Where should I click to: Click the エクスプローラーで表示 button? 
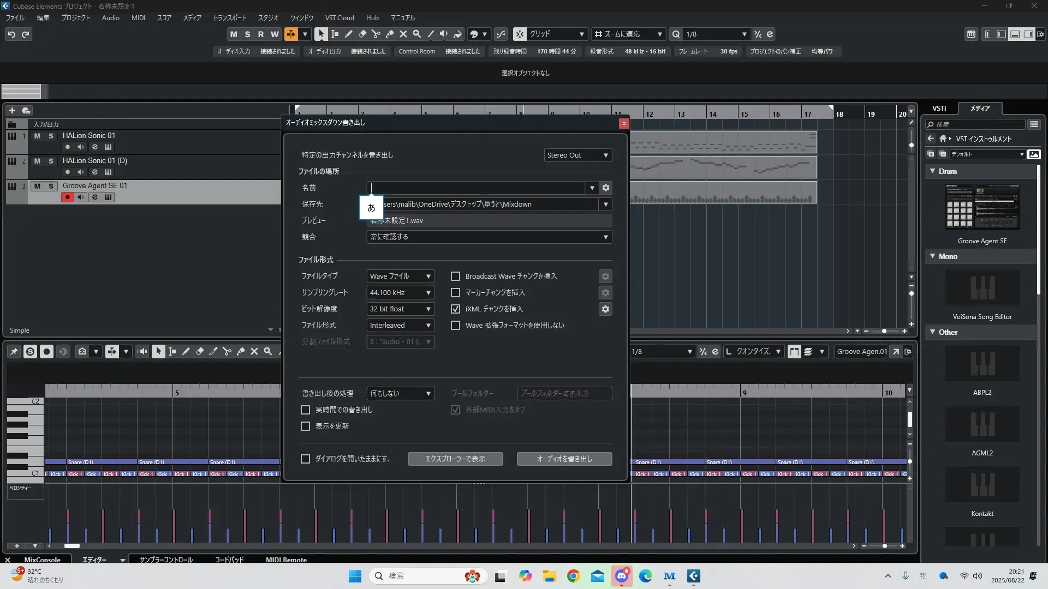[455, 459]
